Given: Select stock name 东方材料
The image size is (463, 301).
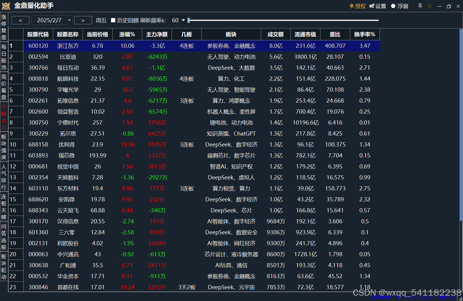Looking at the screenshot, I should click(x=68, y=188).
